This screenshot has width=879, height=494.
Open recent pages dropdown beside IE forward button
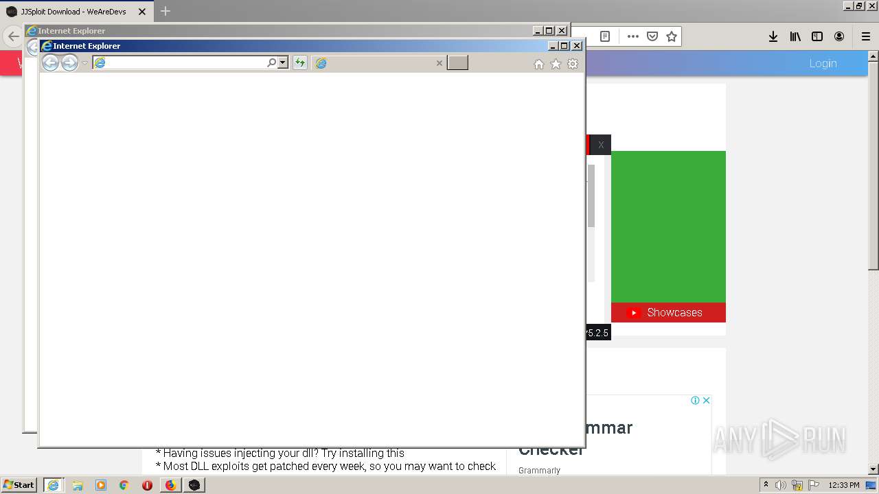[85, 63]
